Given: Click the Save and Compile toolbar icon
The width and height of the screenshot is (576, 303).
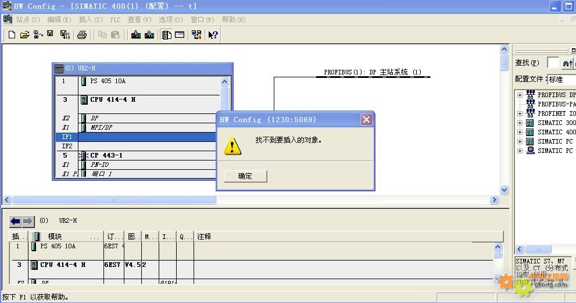Looking at the screenshot, I should pos(65,35).
